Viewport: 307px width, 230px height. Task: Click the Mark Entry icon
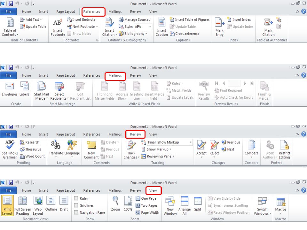219,22
